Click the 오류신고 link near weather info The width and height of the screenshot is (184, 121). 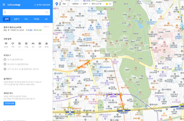[x=46, y=27]
